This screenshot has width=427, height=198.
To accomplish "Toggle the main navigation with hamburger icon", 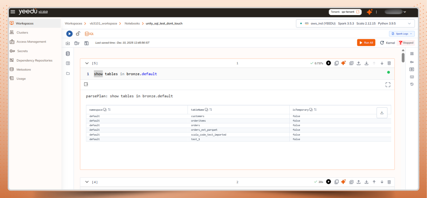I will 13,12.
